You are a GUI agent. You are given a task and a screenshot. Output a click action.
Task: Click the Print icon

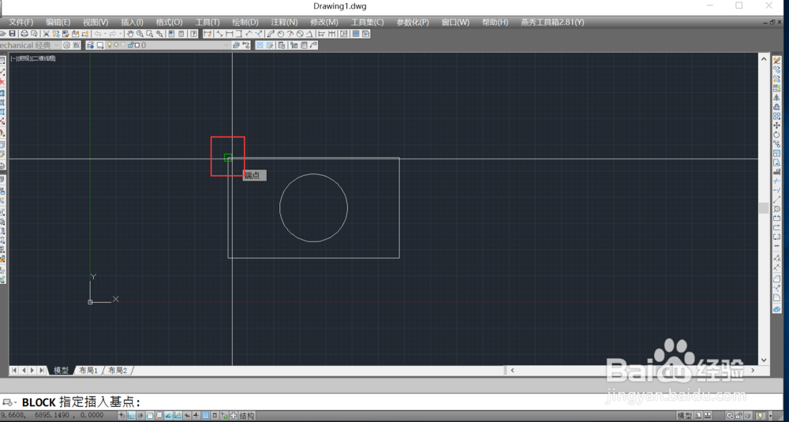pos(24,34)
